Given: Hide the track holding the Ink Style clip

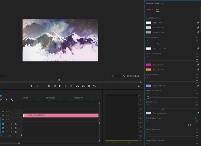Looking at the screenshot, I should pyautogui.click(x=8, y=115).
